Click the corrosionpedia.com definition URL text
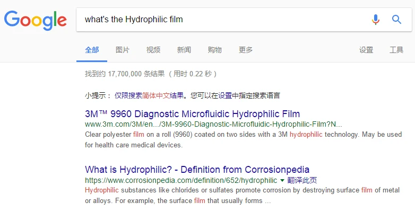 [181, 180]
